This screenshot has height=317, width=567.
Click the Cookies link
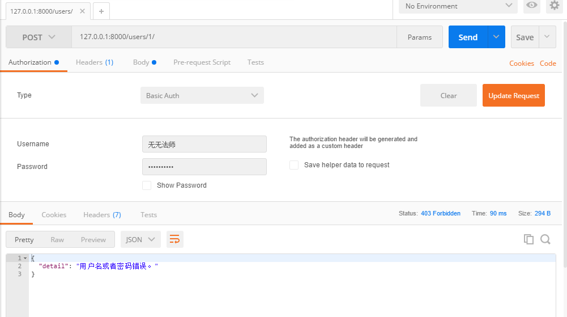(x=521, y=64)
